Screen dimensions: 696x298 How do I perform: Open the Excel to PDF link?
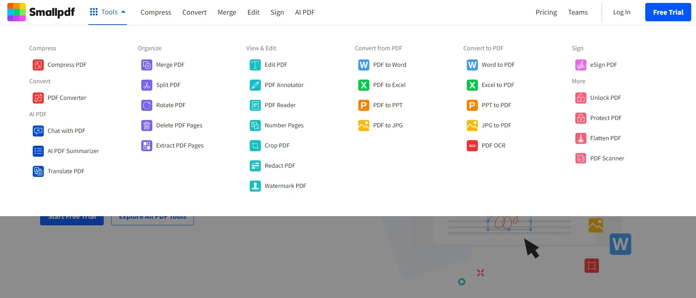tap(498, 85)
